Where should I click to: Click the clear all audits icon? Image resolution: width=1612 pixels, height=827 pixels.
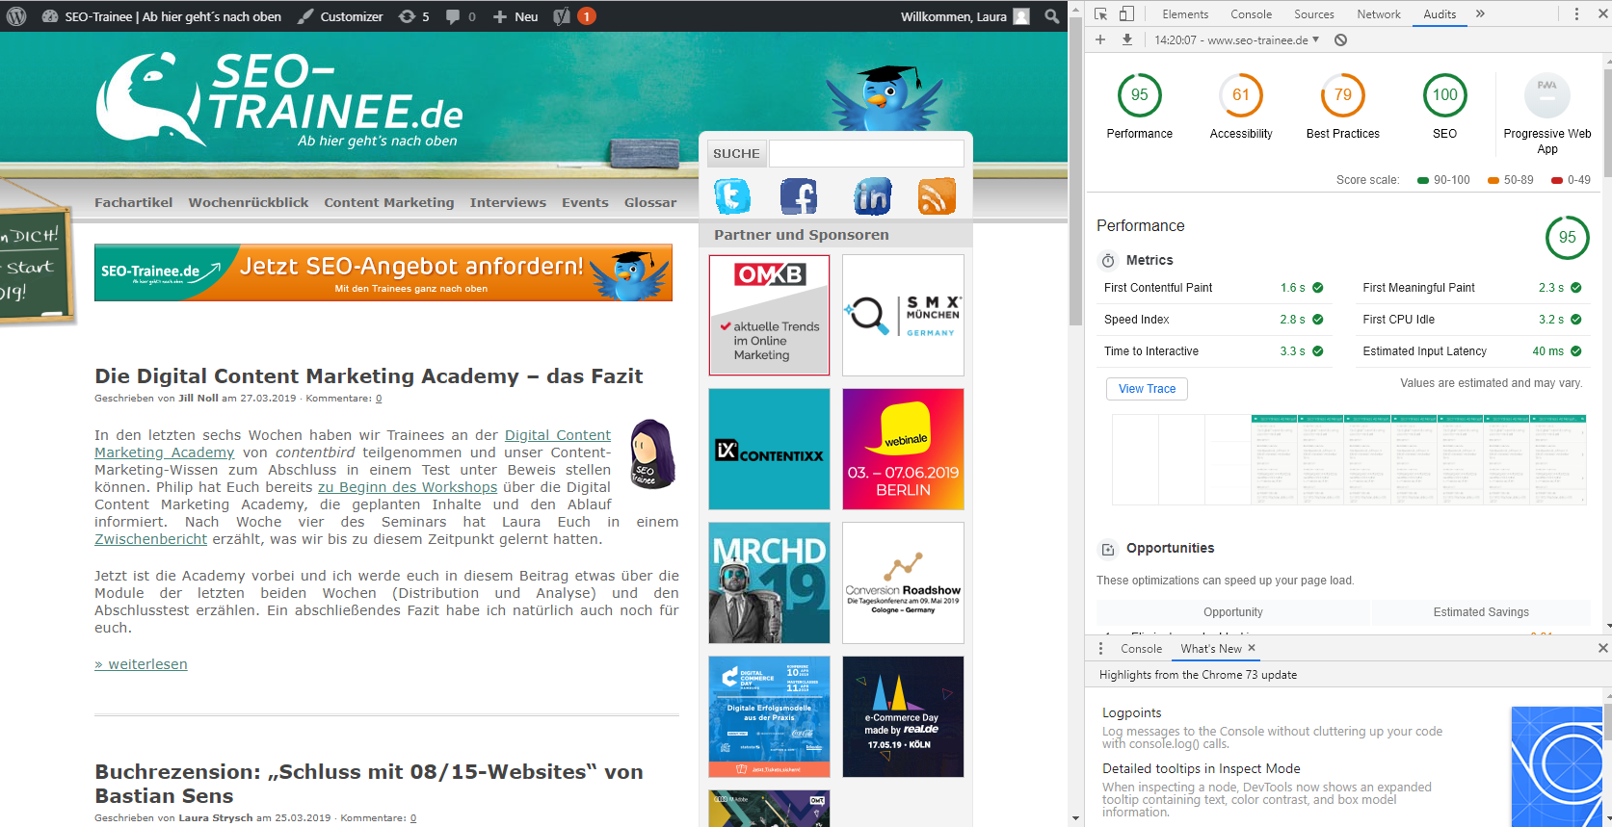[x=1340, y=40]
